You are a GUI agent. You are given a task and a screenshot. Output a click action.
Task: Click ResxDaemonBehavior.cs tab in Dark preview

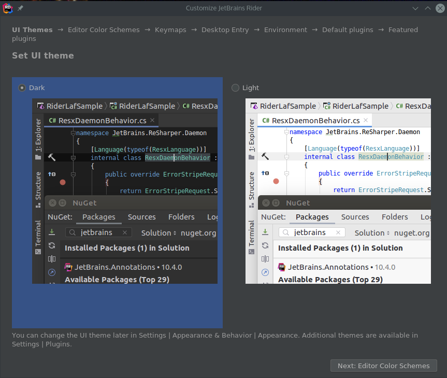101,121
